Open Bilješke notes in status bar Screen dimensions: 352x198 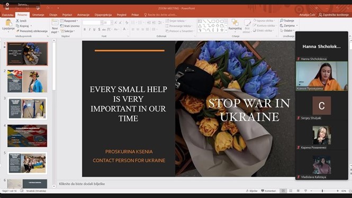(x=251, y=191)
